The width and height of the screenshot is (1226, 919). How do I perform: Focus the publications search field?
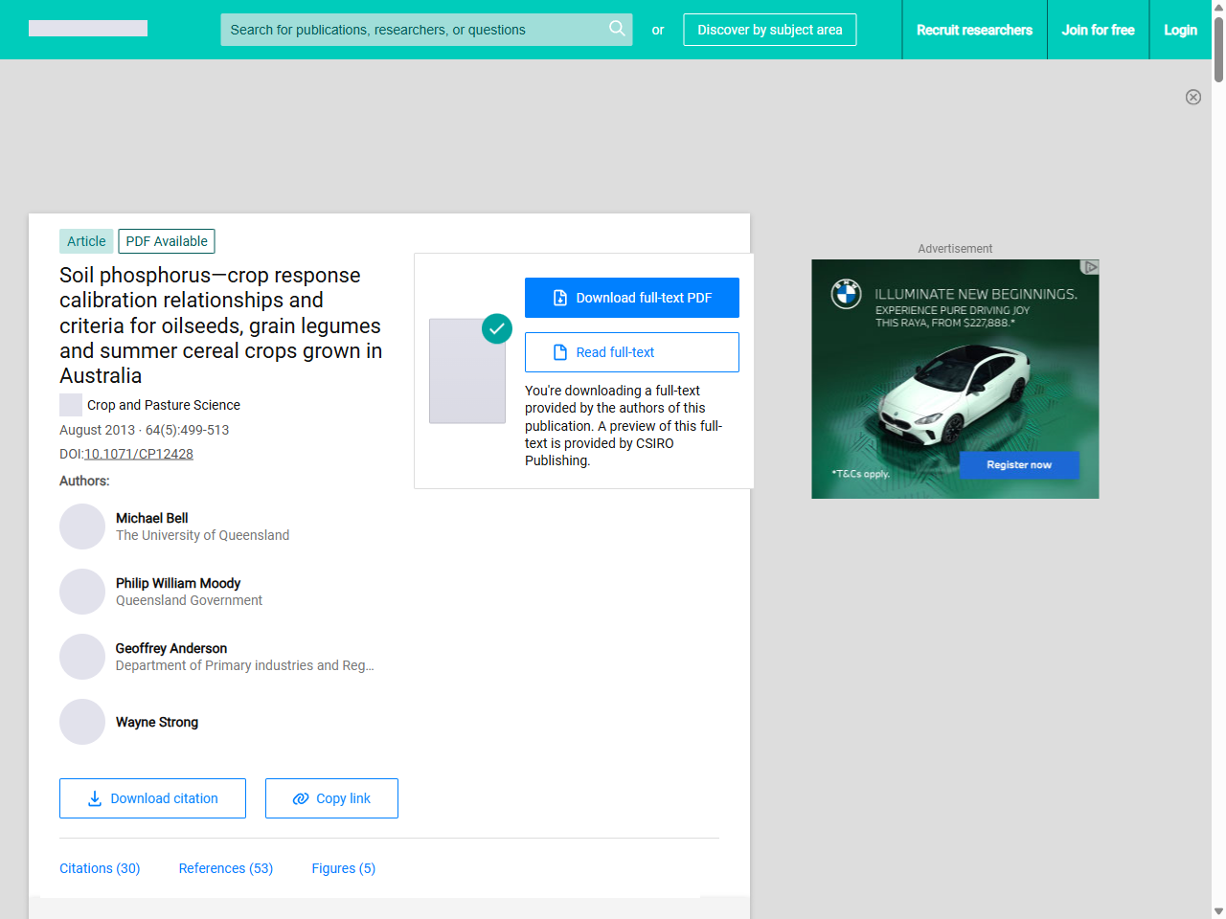pos(412,30)
